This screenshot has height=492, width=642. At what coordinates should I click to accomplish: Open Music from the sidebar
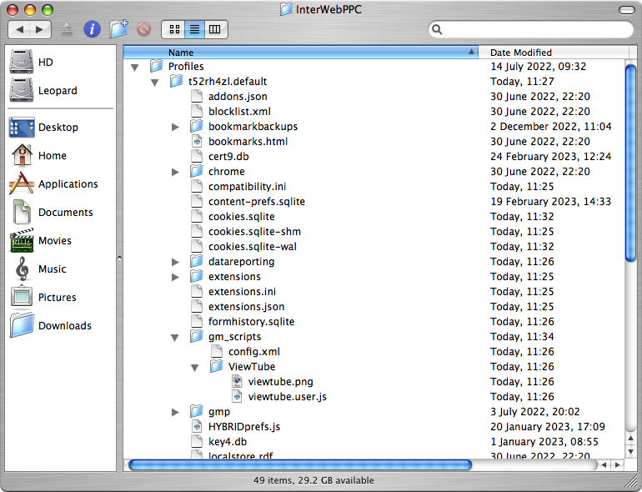point(40,269)
